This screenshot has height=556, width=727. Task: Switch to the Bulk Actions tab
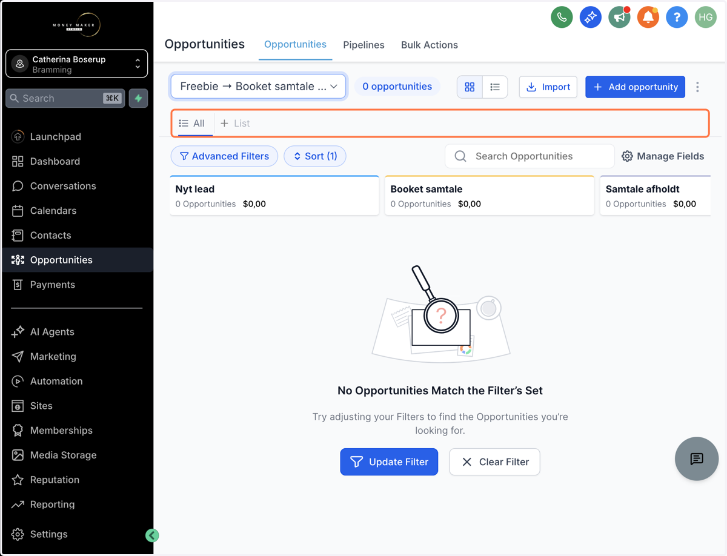pos(430,45)
